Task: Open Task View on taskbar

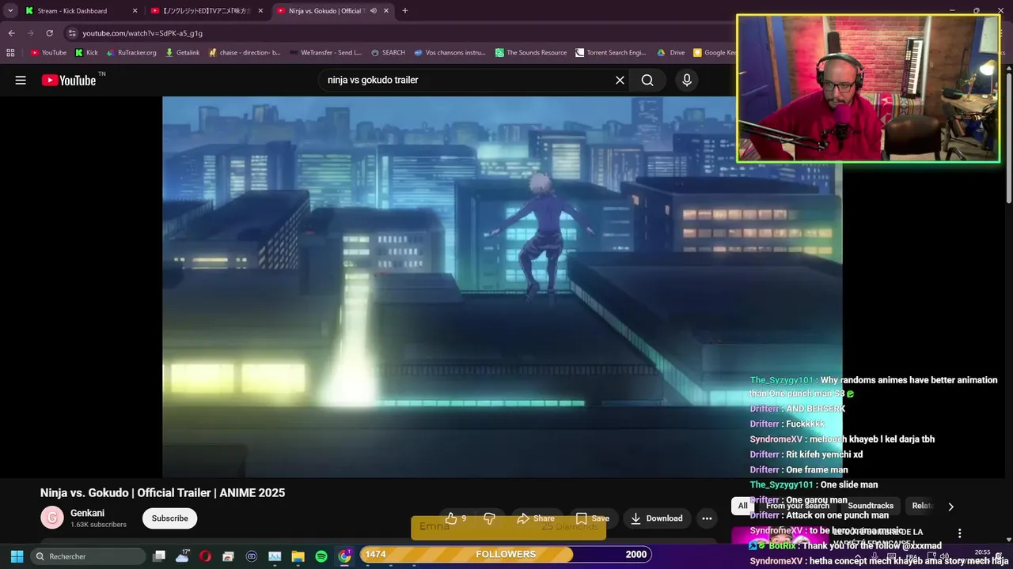Action: point(159,556)
